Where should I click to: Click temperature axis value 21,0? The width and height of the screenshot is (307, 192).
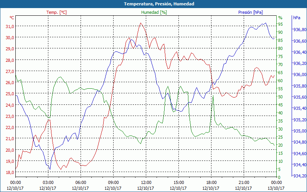pos(10,139)
